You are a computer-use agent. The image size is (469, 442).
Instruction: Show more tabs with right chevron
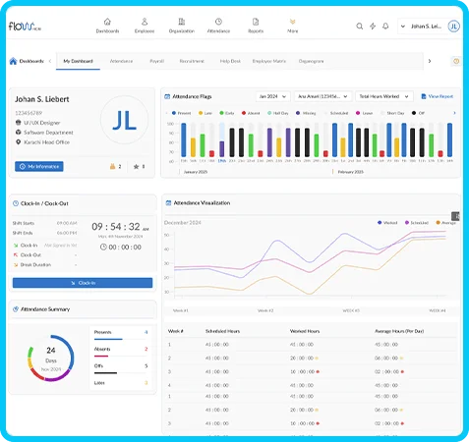point(430,61)
